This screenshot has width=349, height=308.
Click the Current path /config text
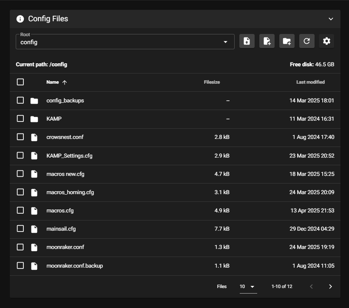coord(41,65)
